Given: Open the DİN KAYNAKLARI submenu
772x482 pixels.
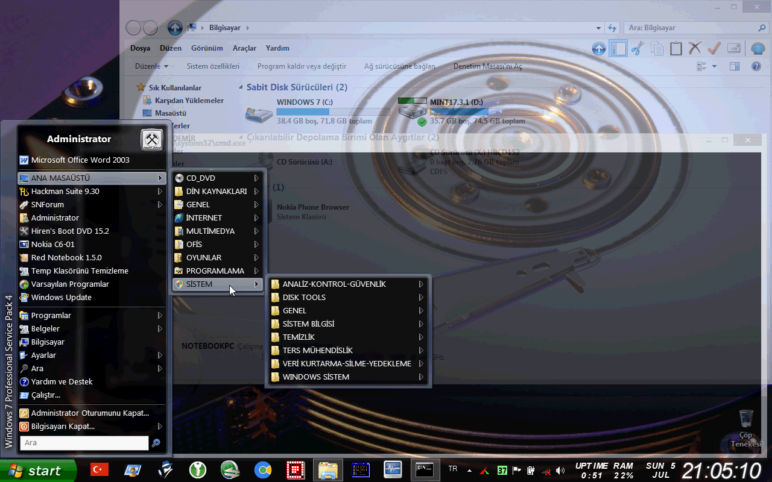Looking at the screenshot, I should click(217, 192).
